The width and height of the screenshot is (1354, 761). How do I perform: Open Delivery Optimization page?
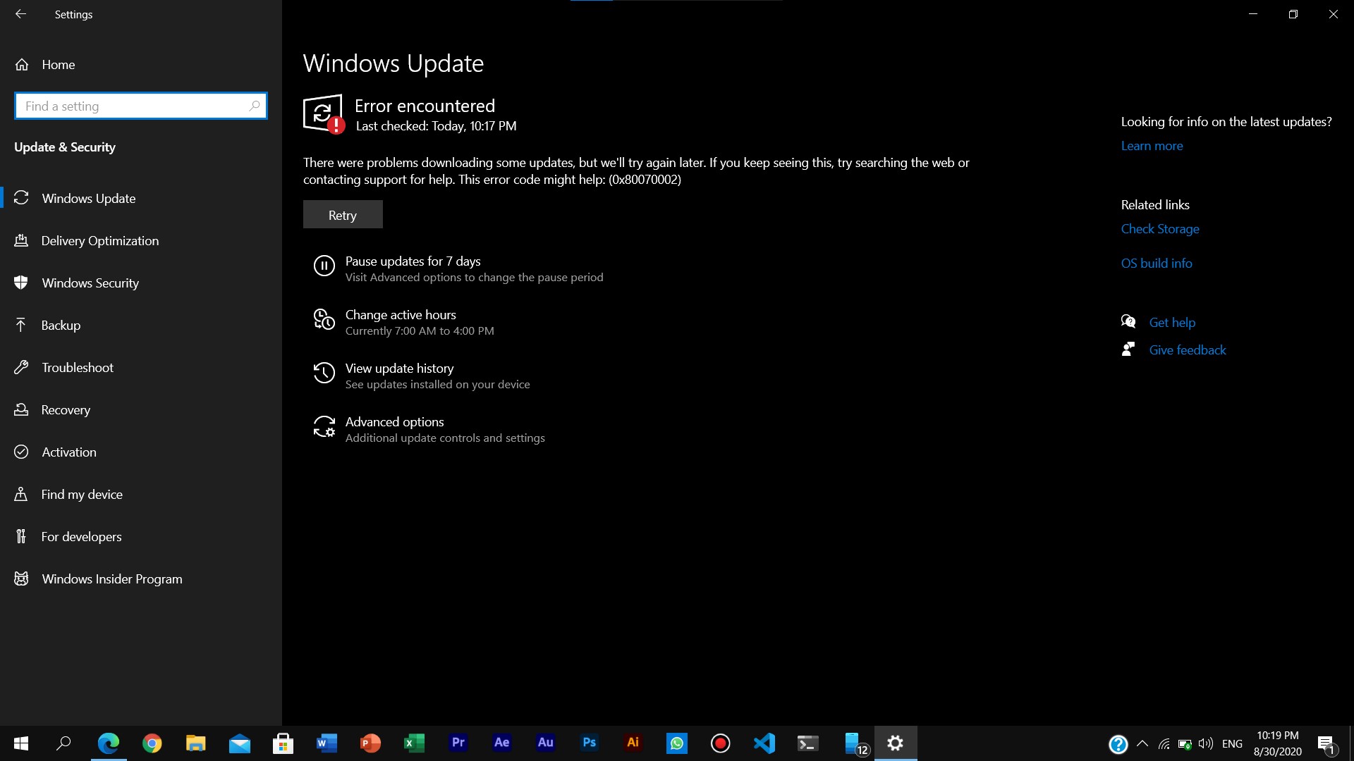click(x=141, y=240)
